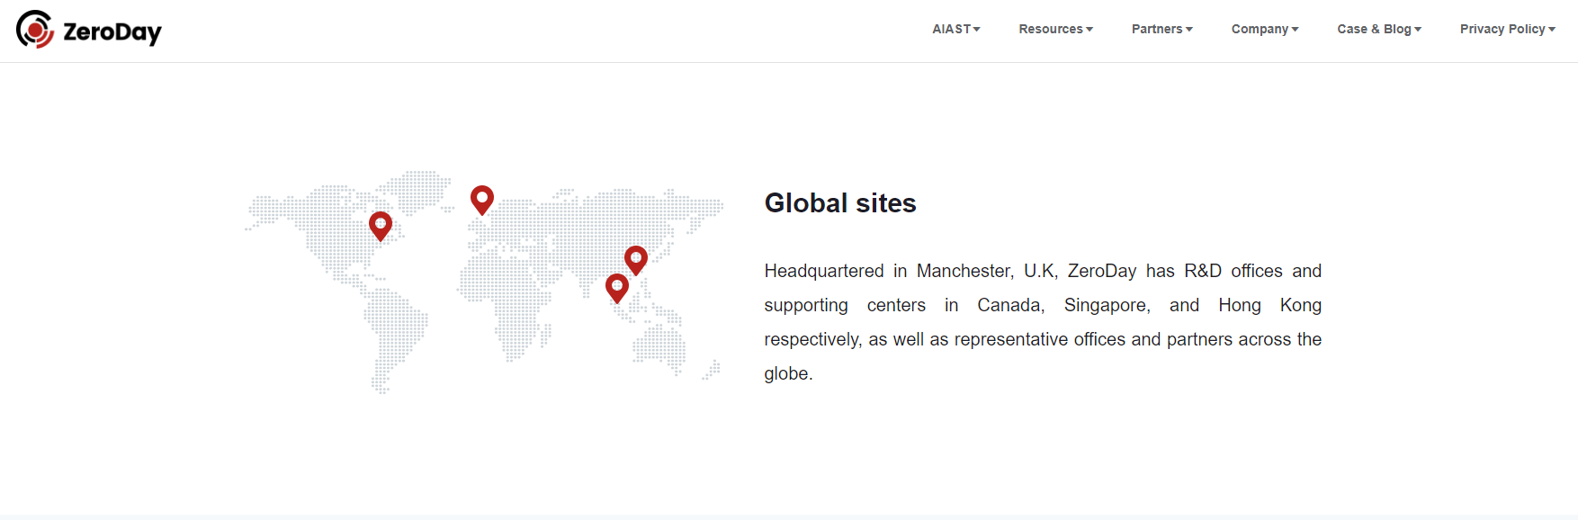Expand the Privacy Policy dropdown caret
The image size is (1578, 520).
(1552, 30)
